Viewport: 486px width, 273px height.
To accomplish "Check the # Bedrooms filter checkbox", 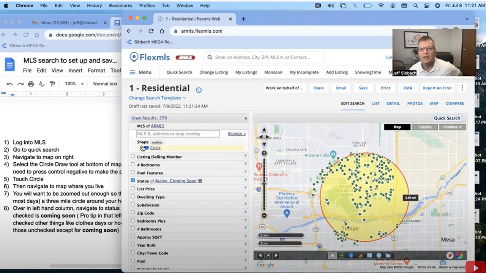I will 133,165.
